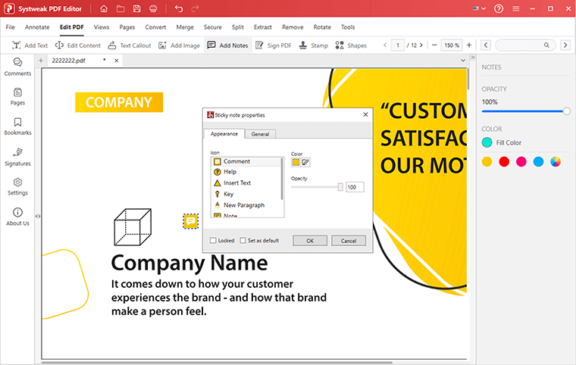Select the Stamp tool

click(313, 45)
